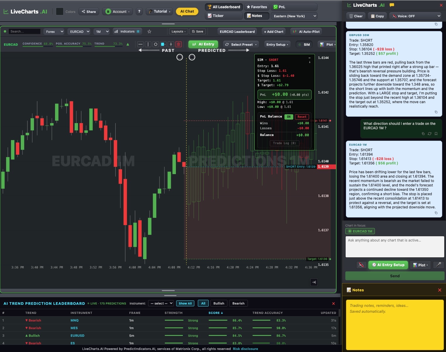The width and height of the screenshot is (446, 352).
Task: Click the + Add Chart button
Action: coord(274,31)
